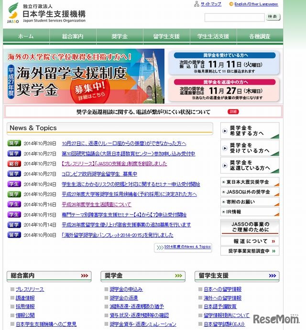This screenshot has width=306, height=330.
Task: Open 10月27日に返還ができなかった方へ news link
Action: coord(124,143)
